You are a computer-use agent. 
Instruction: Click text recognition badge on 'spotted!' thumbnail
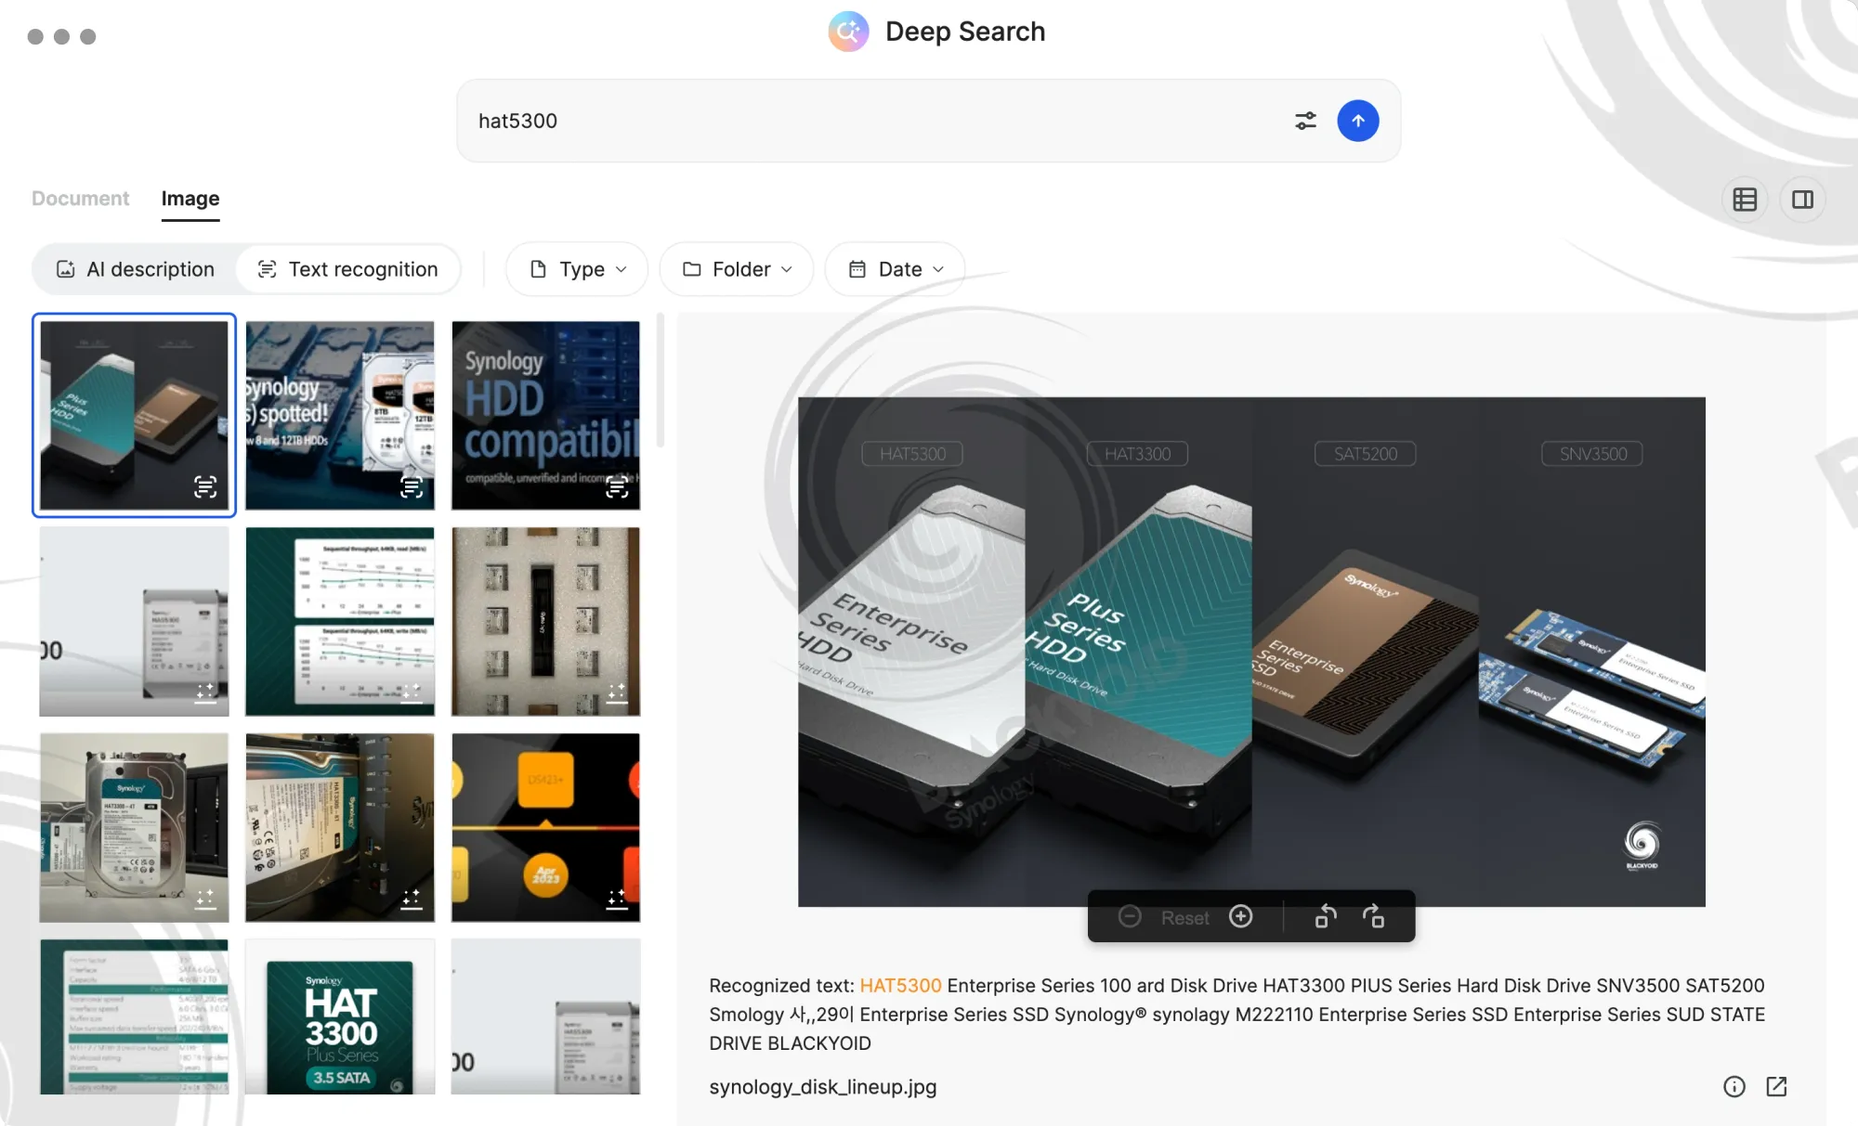[x=412, y=486]
